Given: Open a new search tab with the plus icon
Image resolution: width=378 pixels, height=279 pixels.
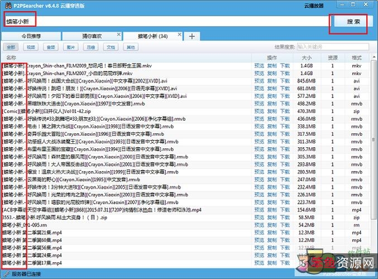Looking at the screenshot, I should 192,36.
